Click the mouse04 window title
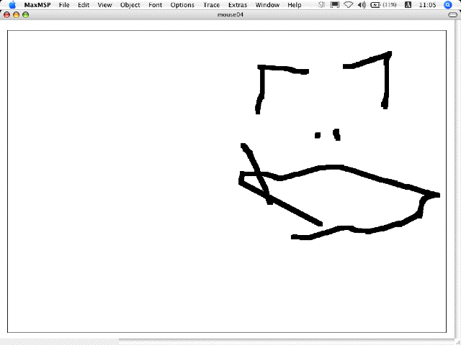This screenshot has width=461, height=345. tap(230, 14)
